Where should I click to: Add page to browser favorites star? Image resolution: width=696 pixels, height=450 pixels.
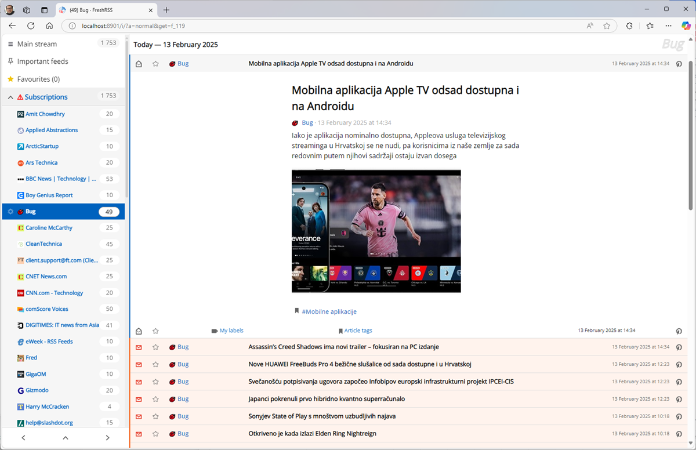click(607, 26)
